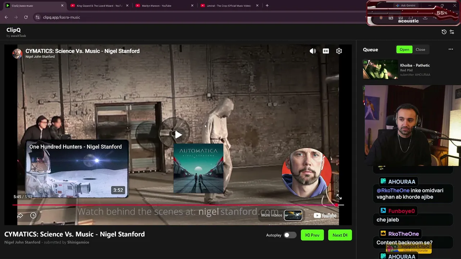Click the 'Content backroom se?' chat message
The image size is (461, 259).
pyautogui.click(x=404, y=243)
